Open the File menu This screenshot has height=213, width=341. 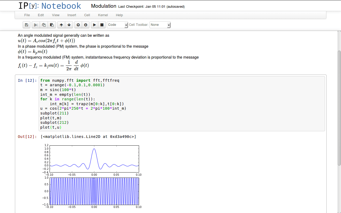27,15
